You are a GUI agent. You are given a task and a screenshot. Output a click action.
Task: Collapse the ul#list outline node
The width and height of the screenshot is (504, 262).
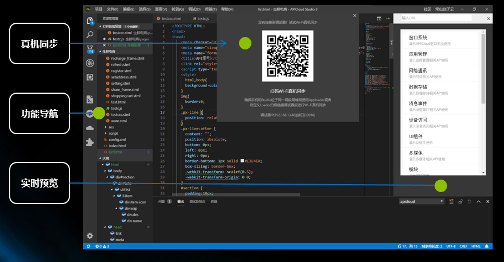[112, 189]
